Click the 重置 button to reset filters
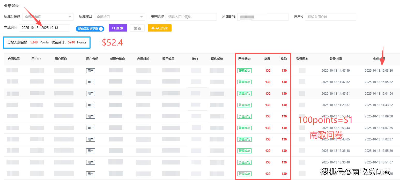Viewport: 400px width, 180px height. (x=137, y=28)
